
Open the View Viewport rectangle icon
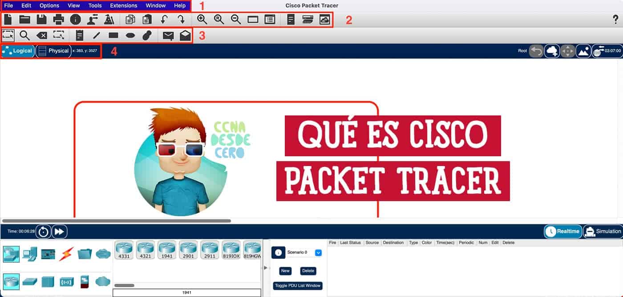[253, 20]
